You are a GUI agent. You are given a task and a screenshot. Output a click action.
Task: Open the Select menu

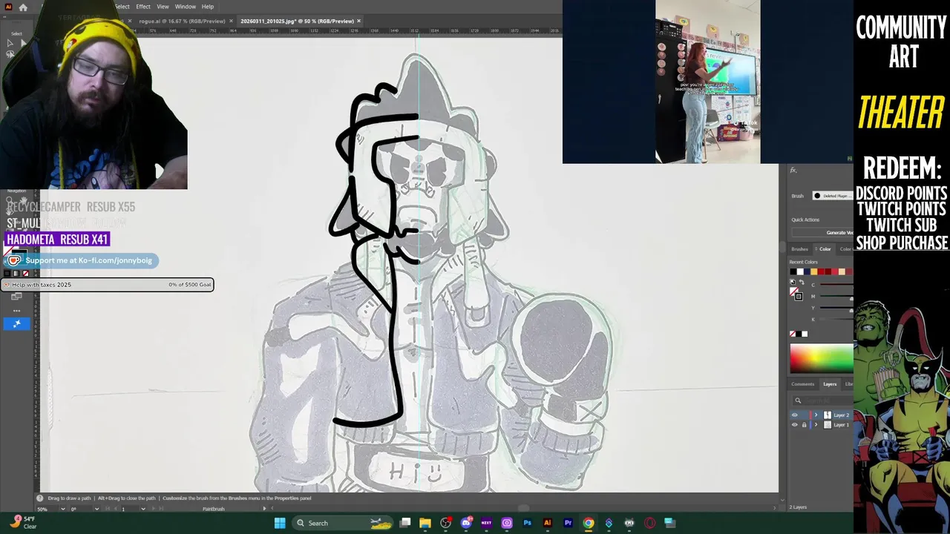tap(122, 7)
